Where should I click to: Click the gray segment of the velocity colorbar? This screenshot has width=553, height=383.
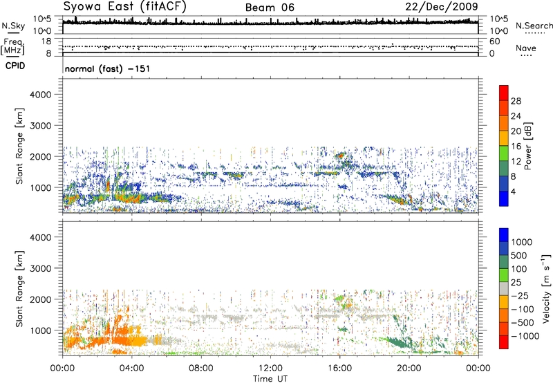click(504, 289)
